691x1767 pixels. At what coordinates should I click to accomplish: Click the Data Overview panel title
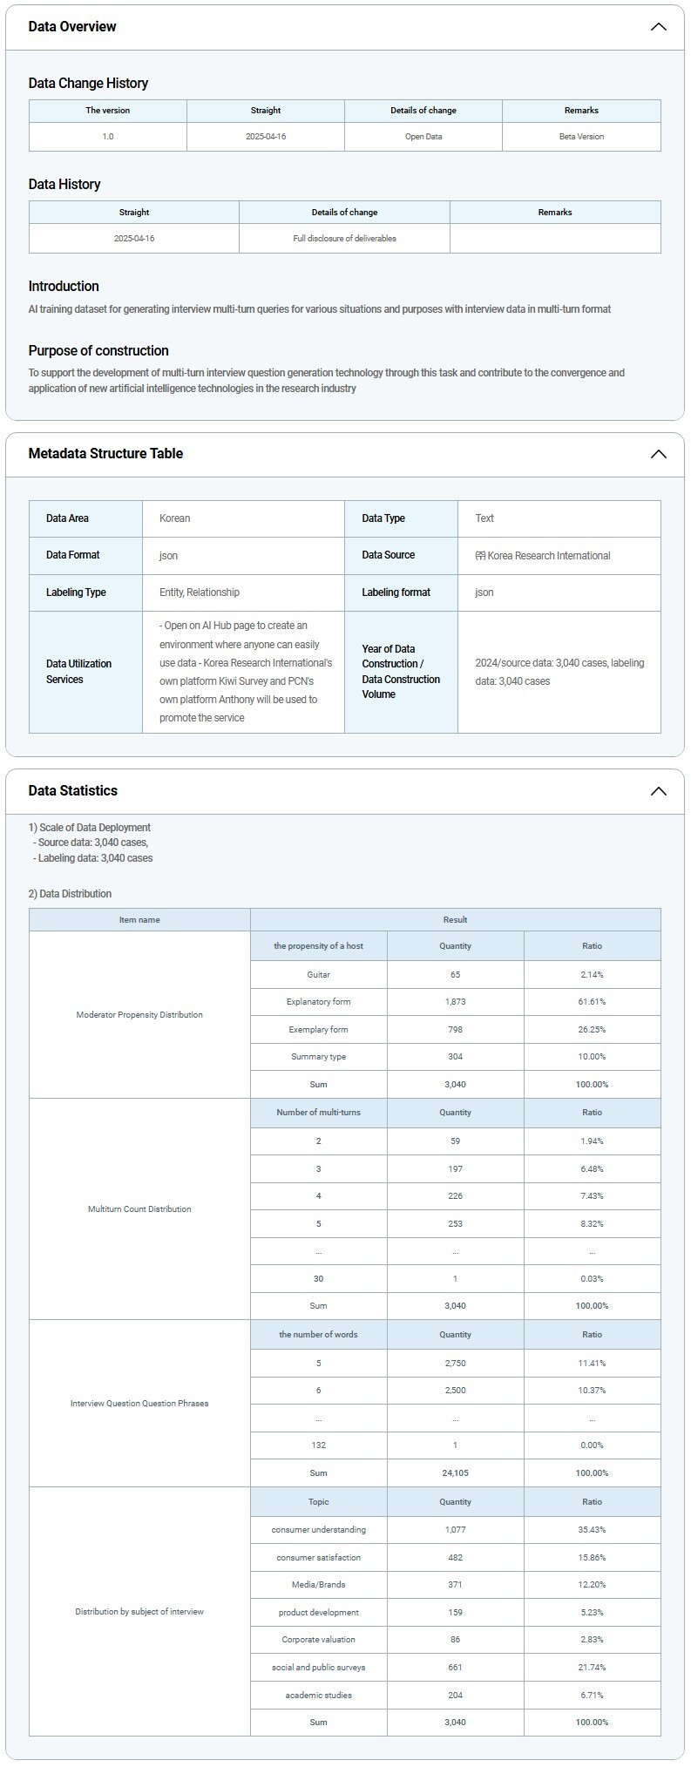coord(72,27)
